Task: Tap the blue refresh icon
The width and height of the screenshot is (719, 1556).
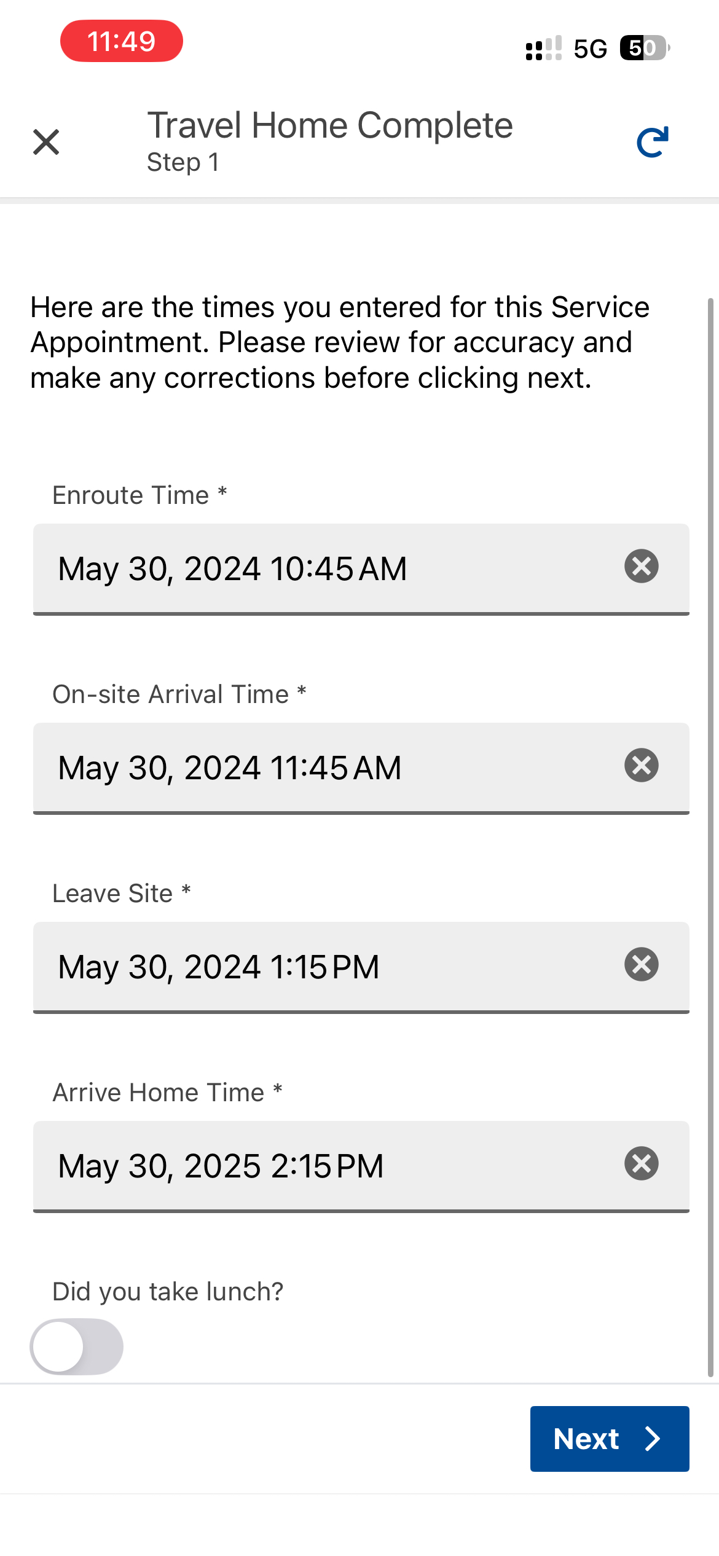Action: [x=652, y=143]
